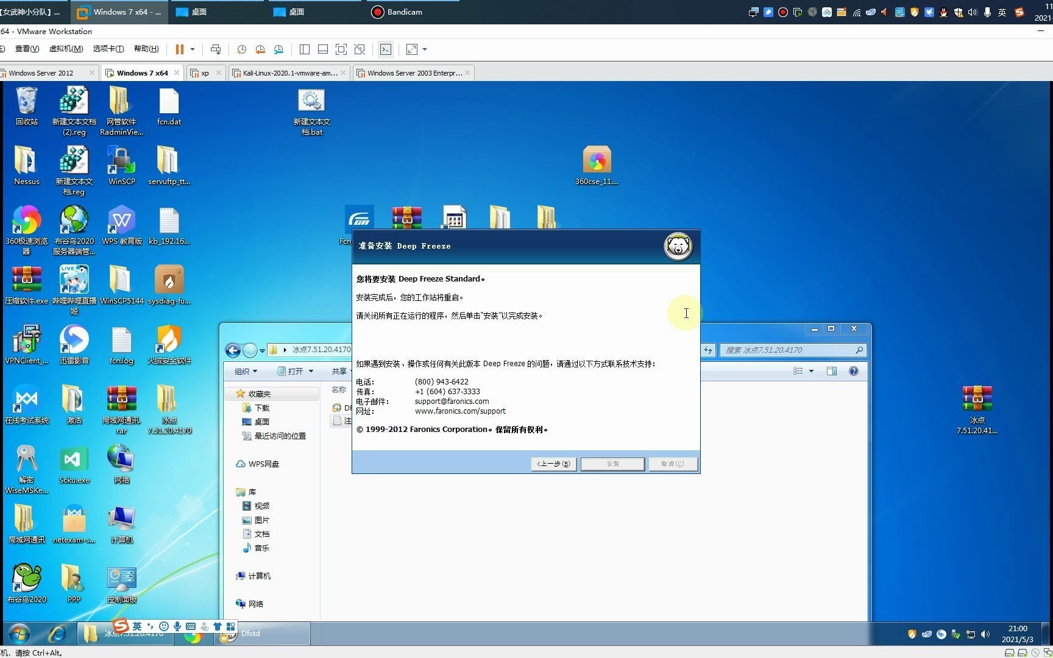Change view using Explorer view icon
Viewport: 1053px width, 658px height.
798,371
